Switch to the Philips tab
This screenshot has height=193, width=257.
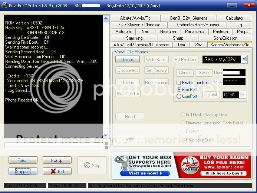(x=243, y=31)
